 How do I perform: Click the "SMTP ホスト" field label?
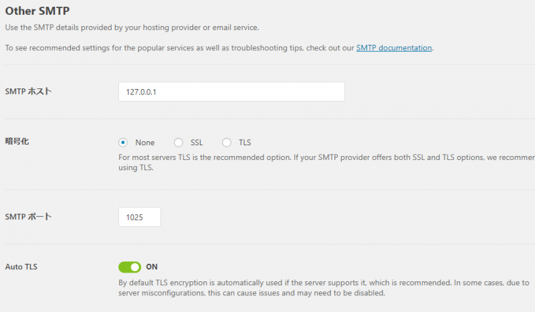point(28,92)
